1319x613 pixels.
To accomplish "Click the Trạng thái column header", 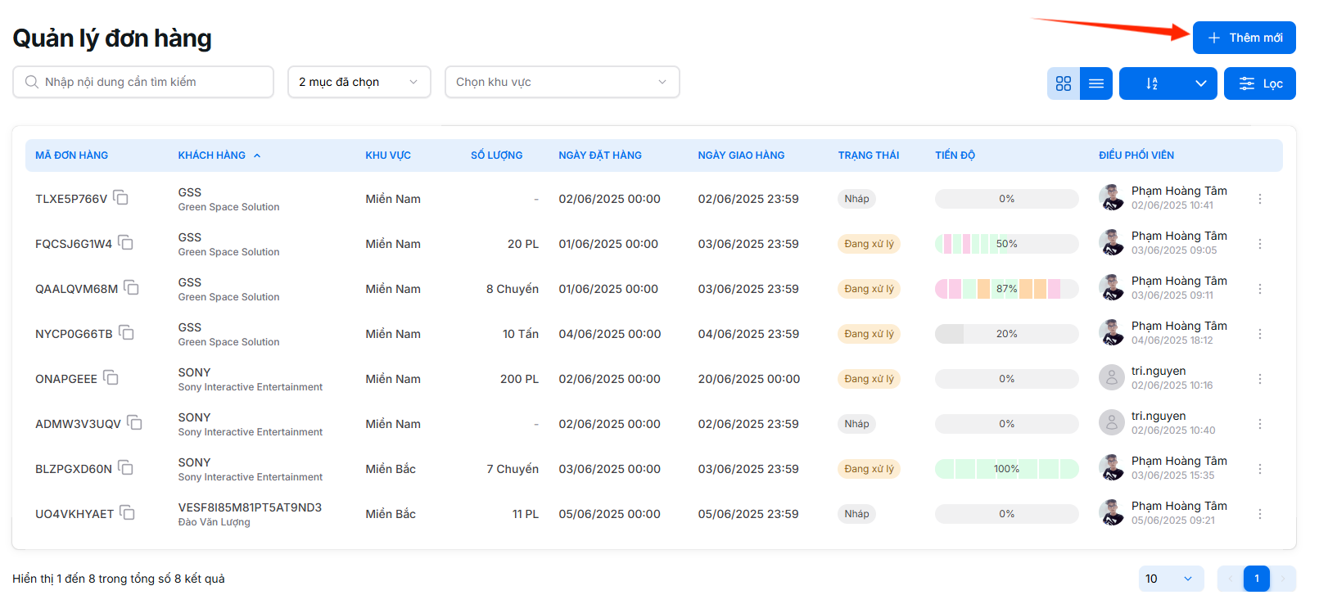I will (x=868, y=156).
